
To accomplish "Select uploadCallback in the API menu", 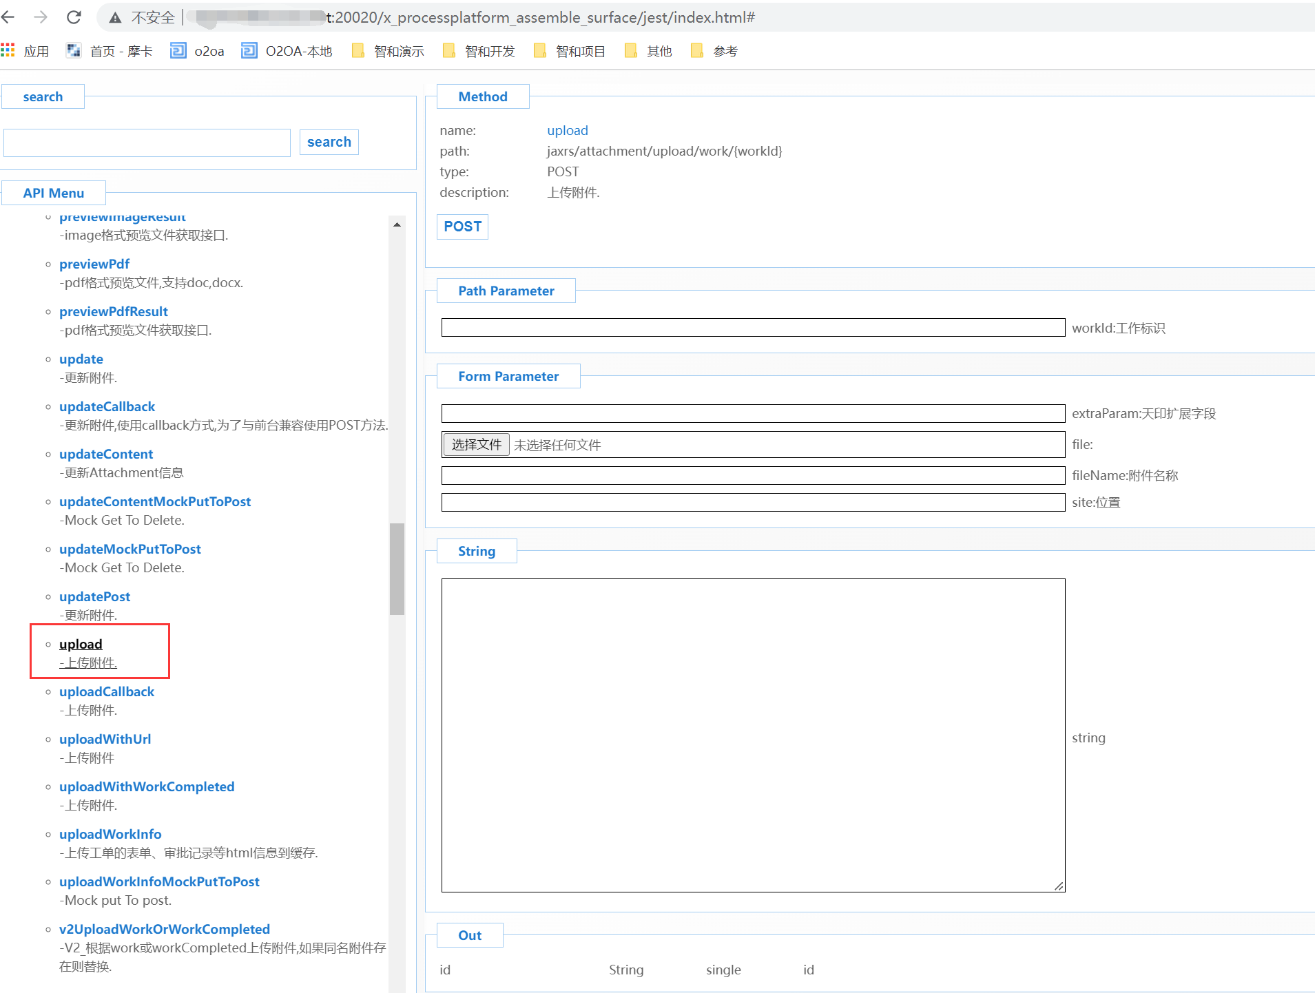I will click(107, 691).
